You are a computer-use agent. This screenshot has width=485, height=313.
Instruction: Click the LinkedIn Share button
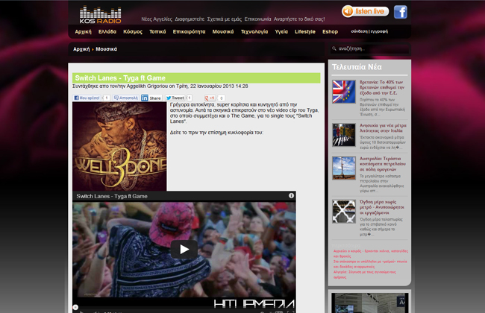click(155, 98)
